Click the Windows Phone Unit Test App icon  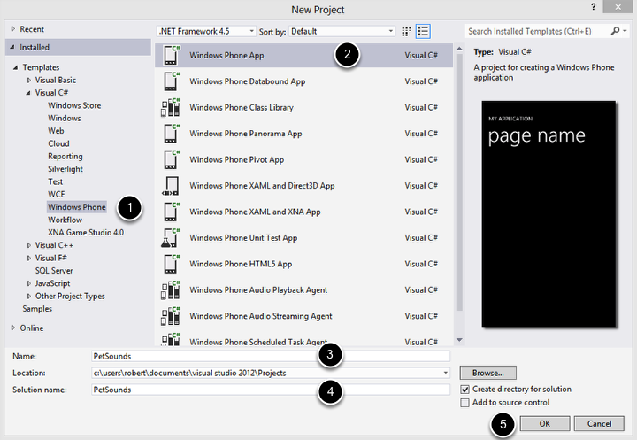[170, 238]
